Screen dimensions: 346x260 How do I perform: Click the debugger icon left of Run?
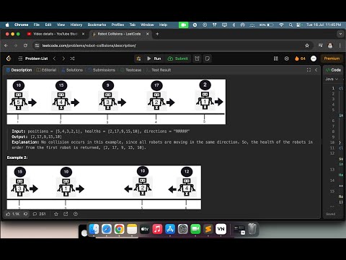[x=138, y=58]
